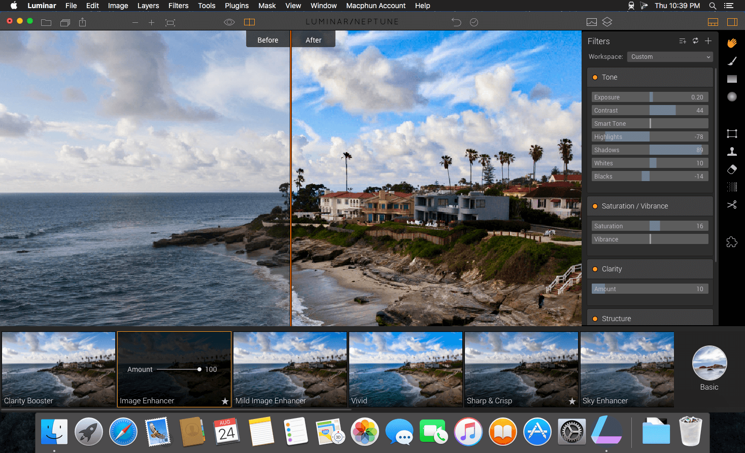
Task: Toggle favorite star on Image Enhancer preset
Action: tap(225, 401)
